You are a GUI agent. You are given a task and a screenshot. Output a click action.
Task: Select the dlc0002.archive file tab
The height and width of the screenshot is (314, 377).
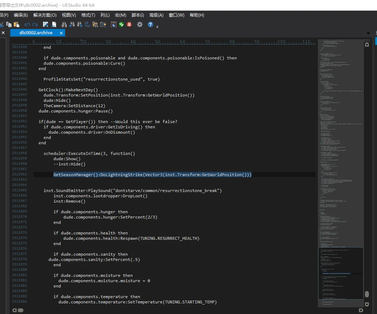pyautogui.click(x=36, y=33)
